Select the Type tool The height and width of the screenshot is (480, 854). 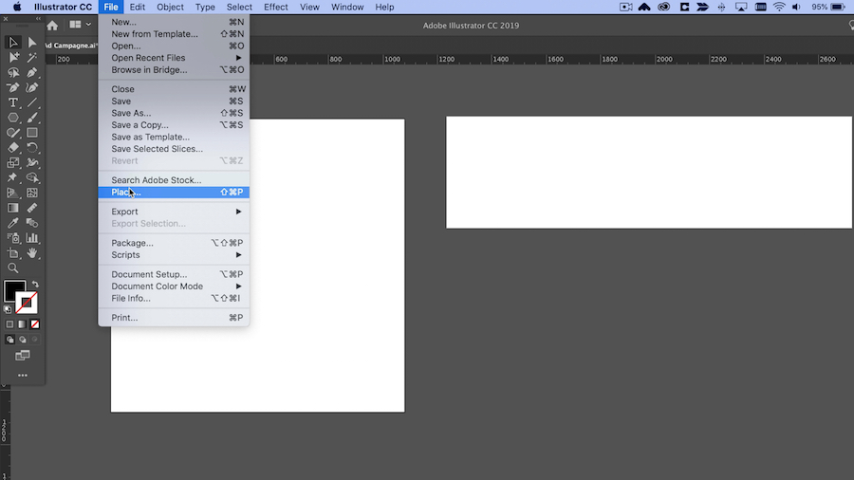(x=13, y=102)
